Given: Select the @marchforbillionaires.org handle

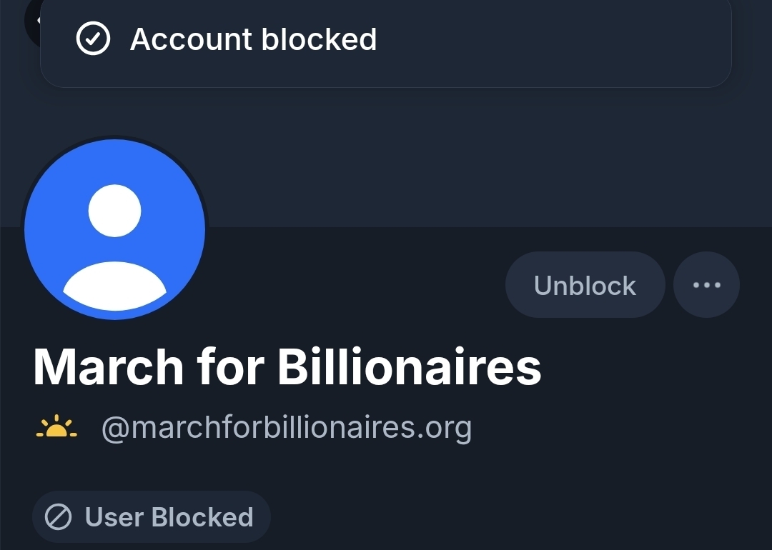Looking at the screenshot, I should pos(286,428).
